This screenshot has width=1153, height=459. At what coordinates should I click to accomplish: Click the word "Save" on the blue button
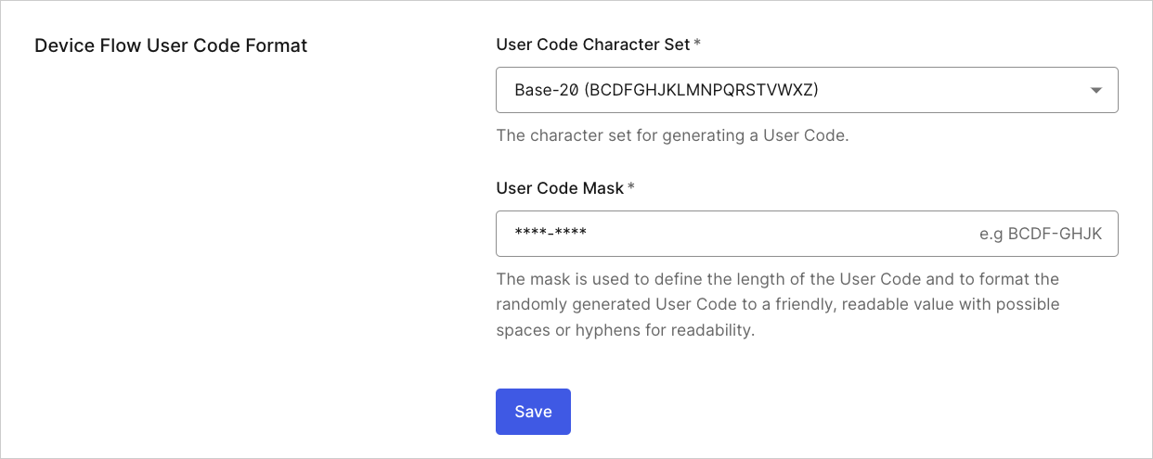533,412
